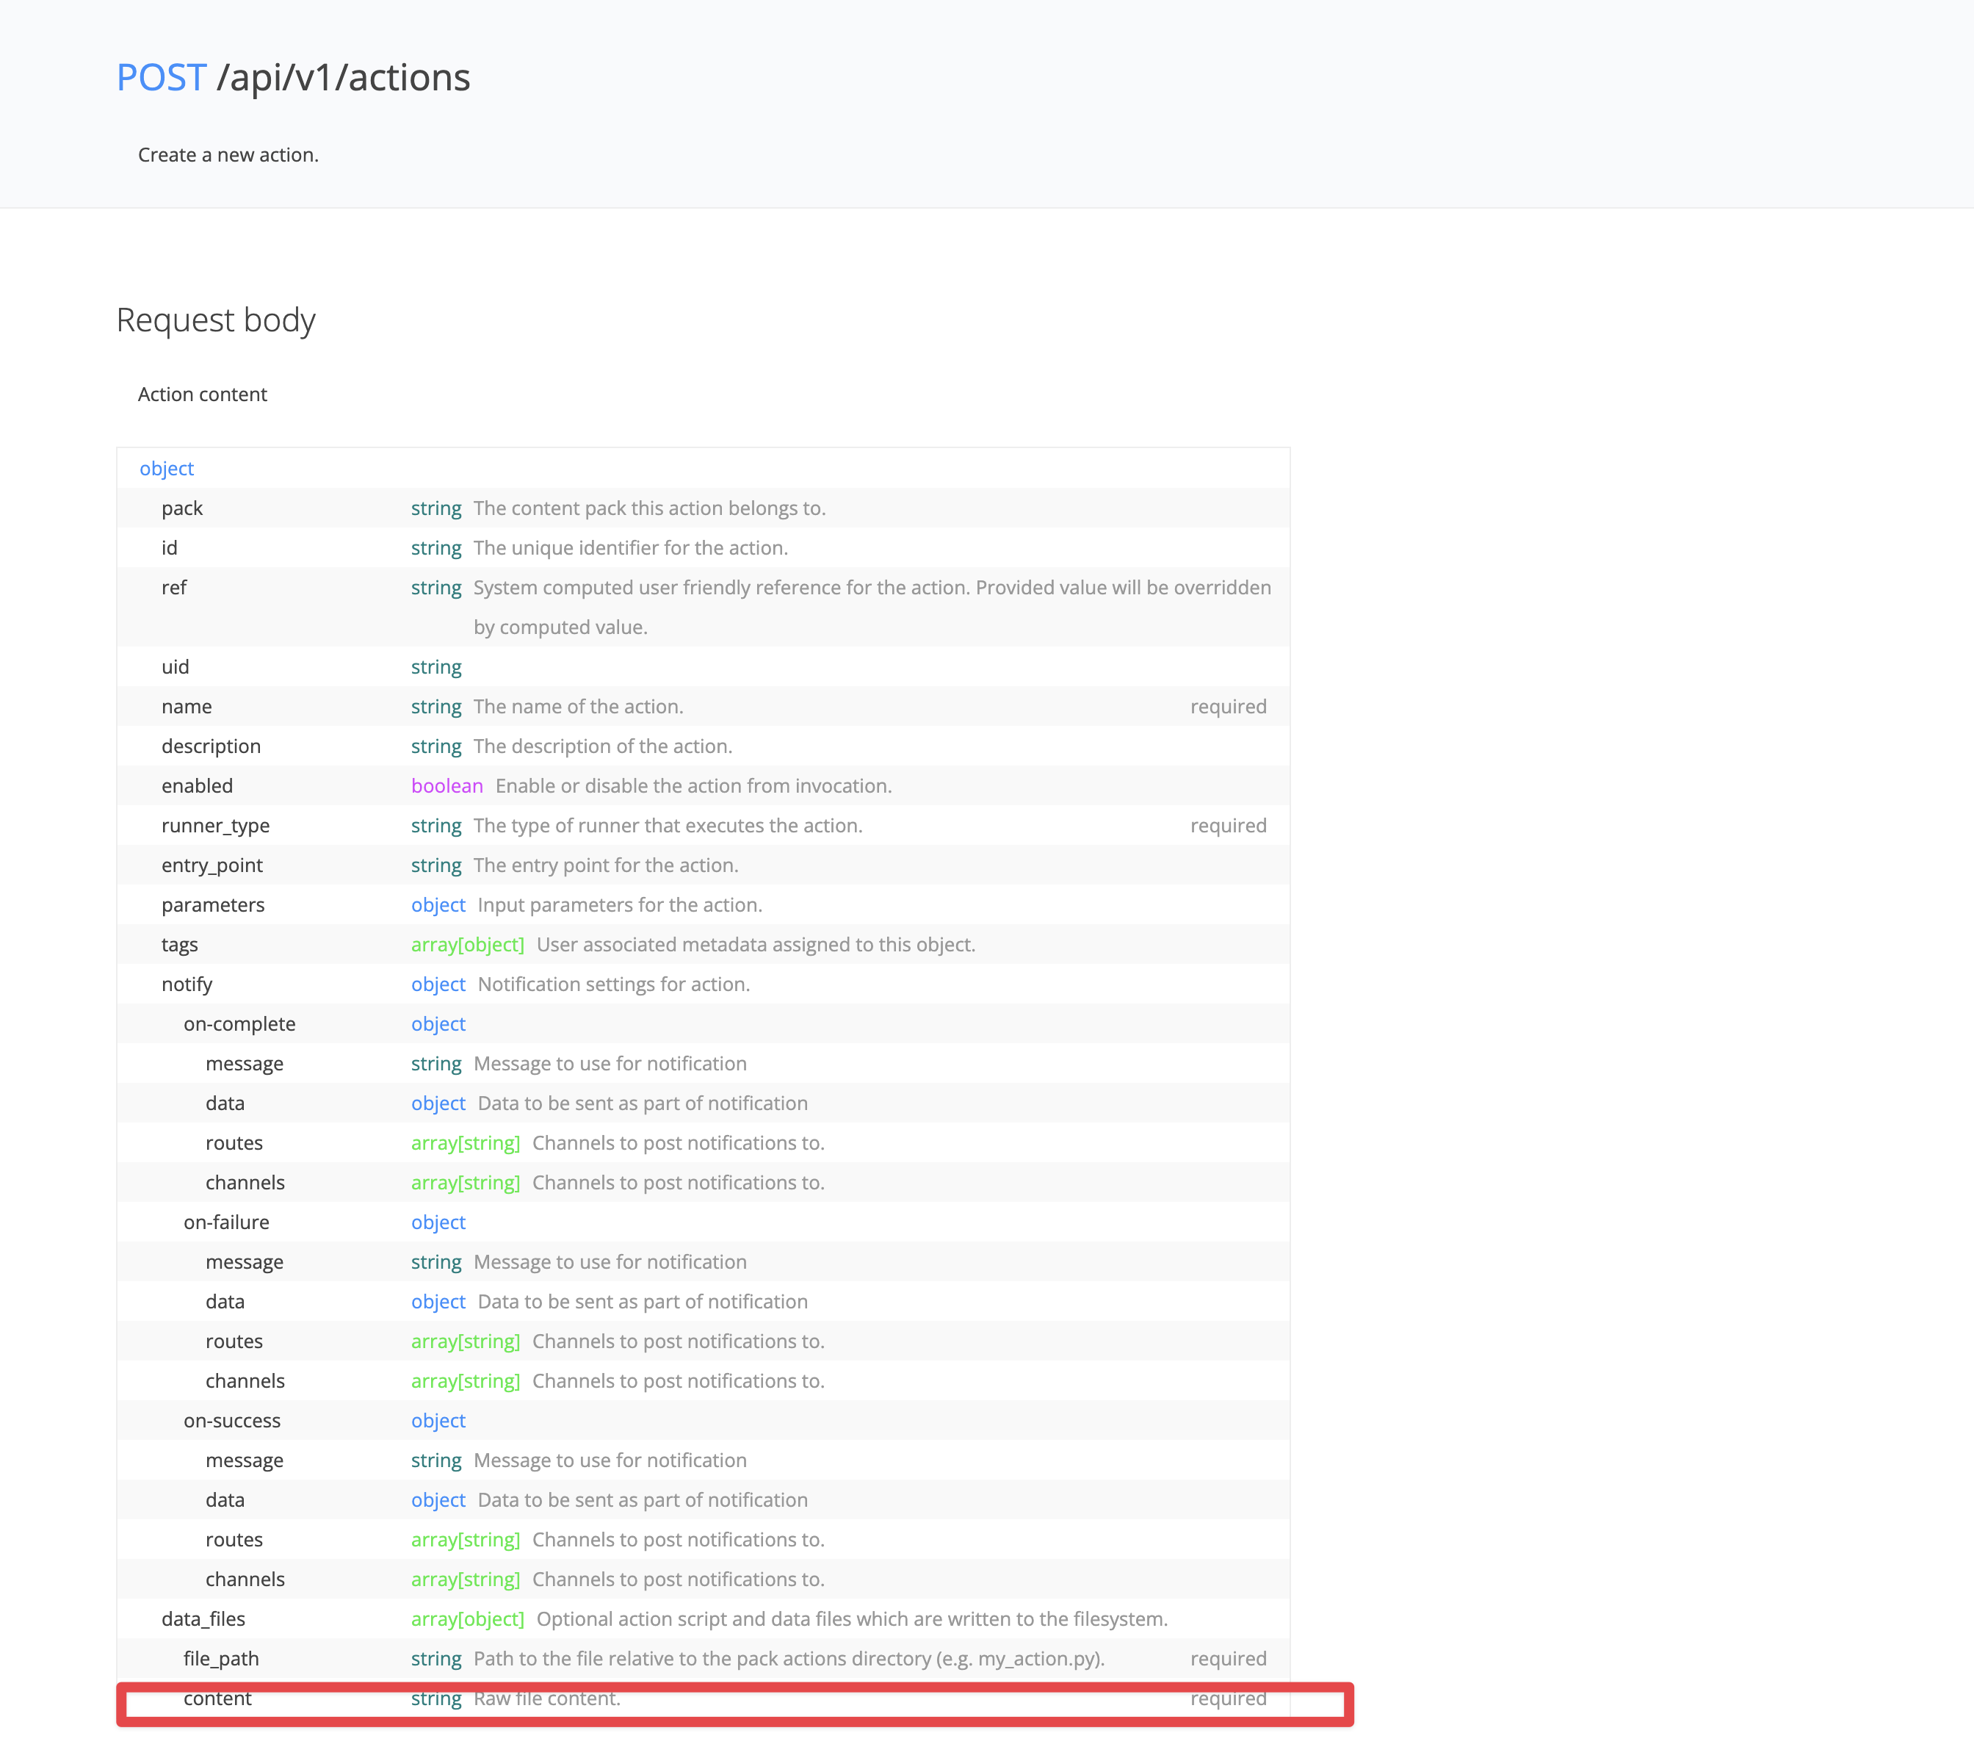
Task: Select the 'data_files' property name
Action: 203,1618
